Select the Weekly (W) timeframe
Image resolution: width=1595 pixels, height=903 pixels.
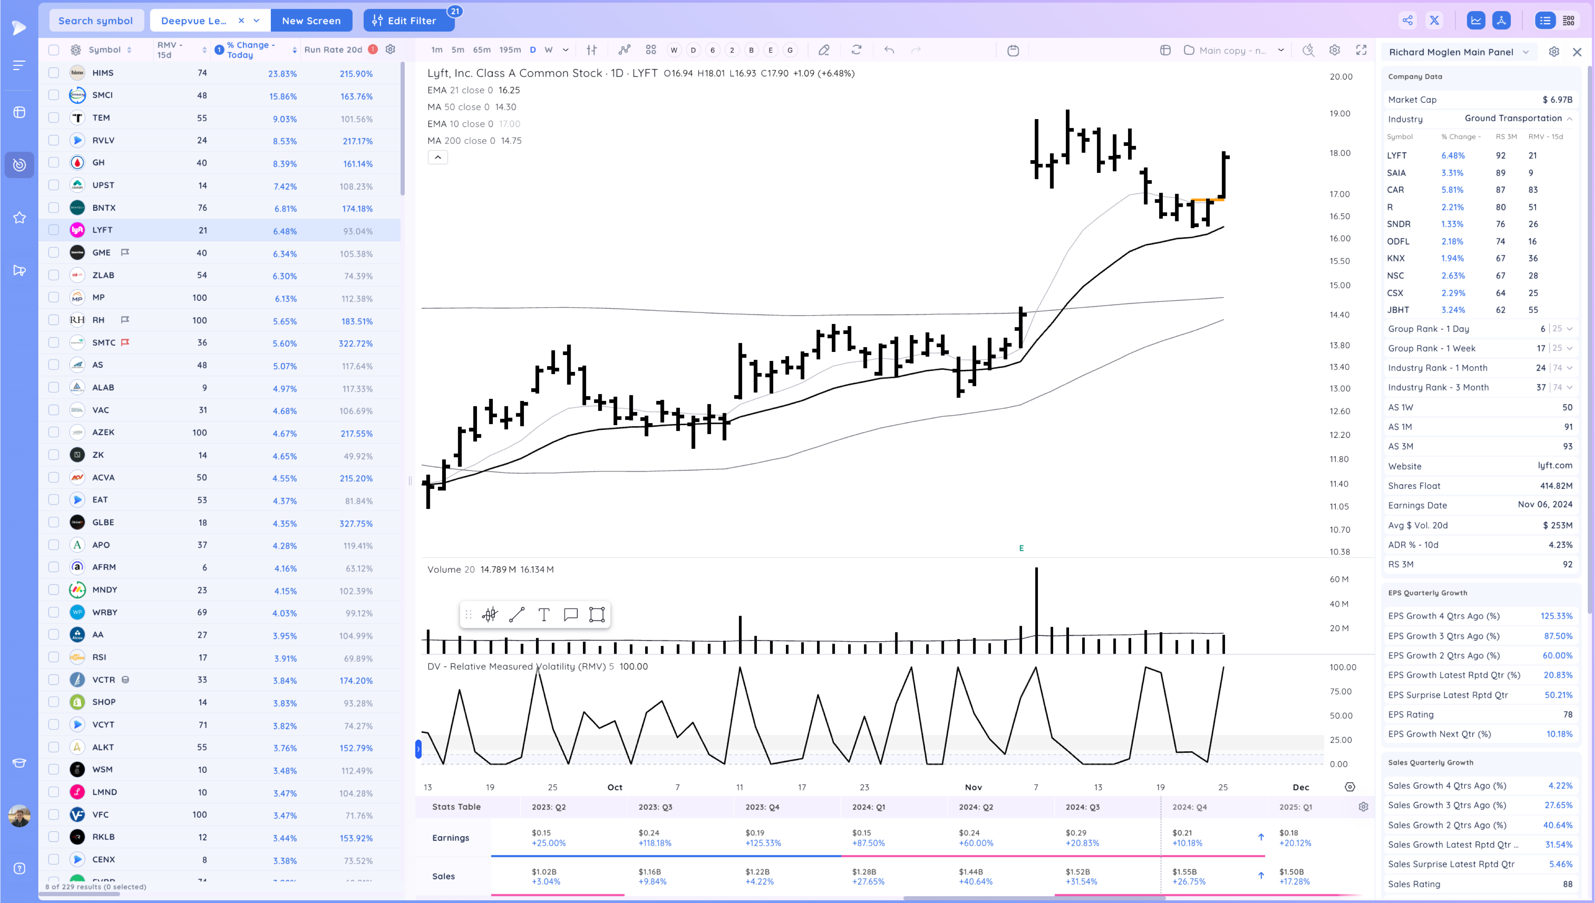click(548, 50)
